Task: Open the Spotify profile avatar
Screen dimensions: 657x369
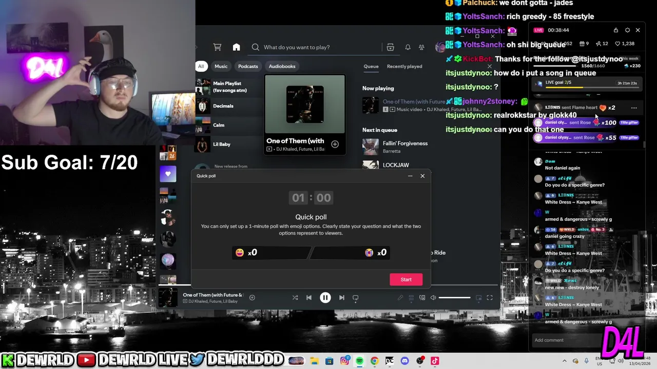Action: [x=440, y=47]
